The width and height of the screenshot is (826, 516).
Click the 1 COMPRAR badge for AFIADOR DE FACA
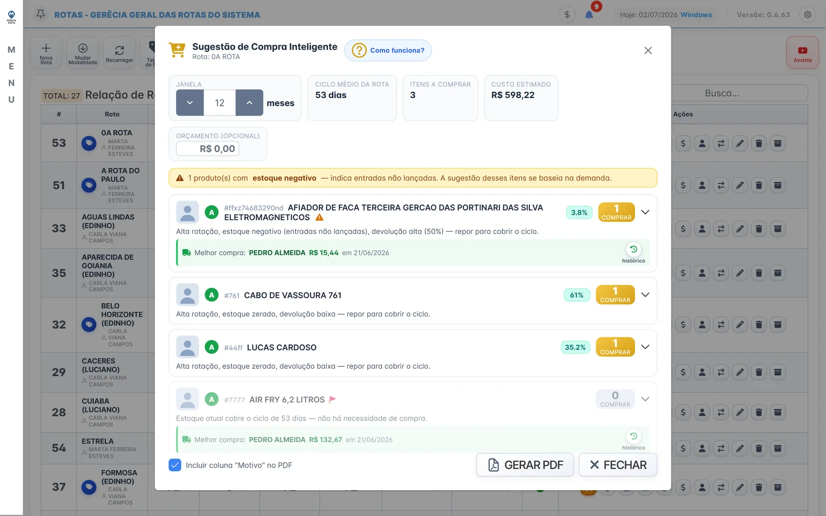coord(616,212)
